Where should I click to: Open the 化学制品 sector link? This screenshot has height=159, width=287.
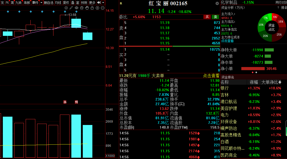point(229,2)
